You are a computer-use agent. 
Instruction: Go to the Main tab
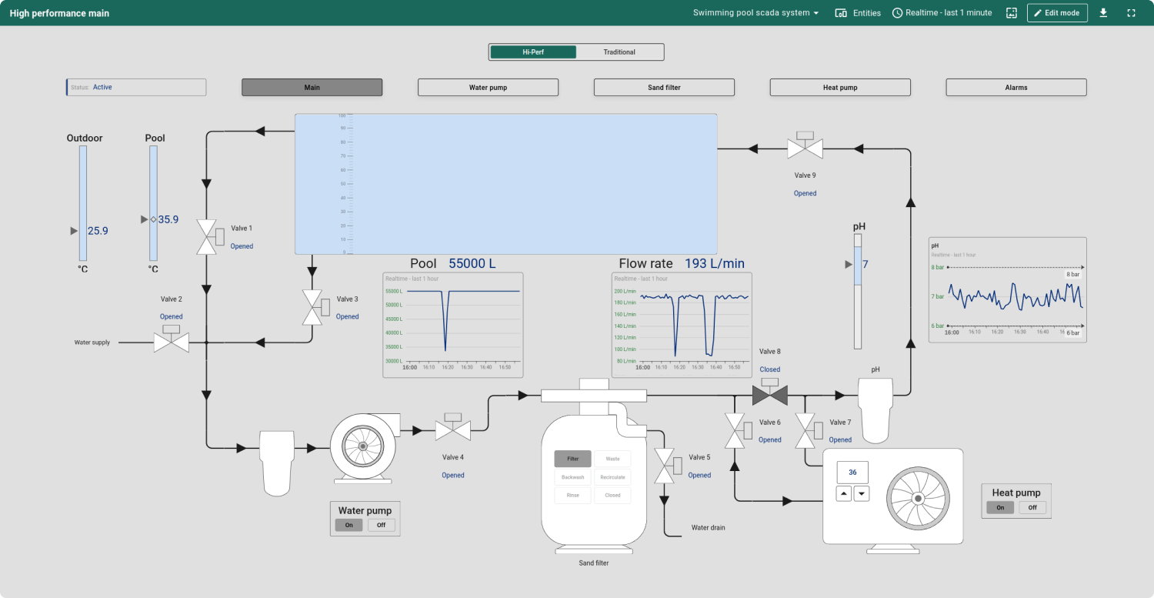[312, 87]
